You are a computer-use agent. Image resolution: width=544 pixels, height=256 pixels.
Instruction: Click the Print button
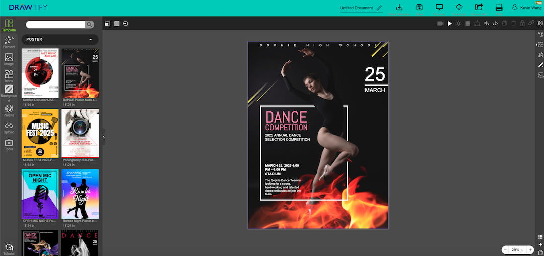[499, 10]
